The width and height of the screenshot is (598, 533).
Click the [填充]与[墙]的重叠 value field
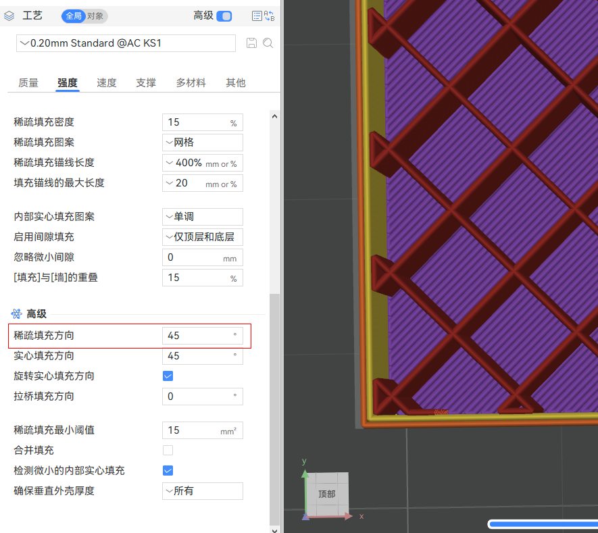203,278
